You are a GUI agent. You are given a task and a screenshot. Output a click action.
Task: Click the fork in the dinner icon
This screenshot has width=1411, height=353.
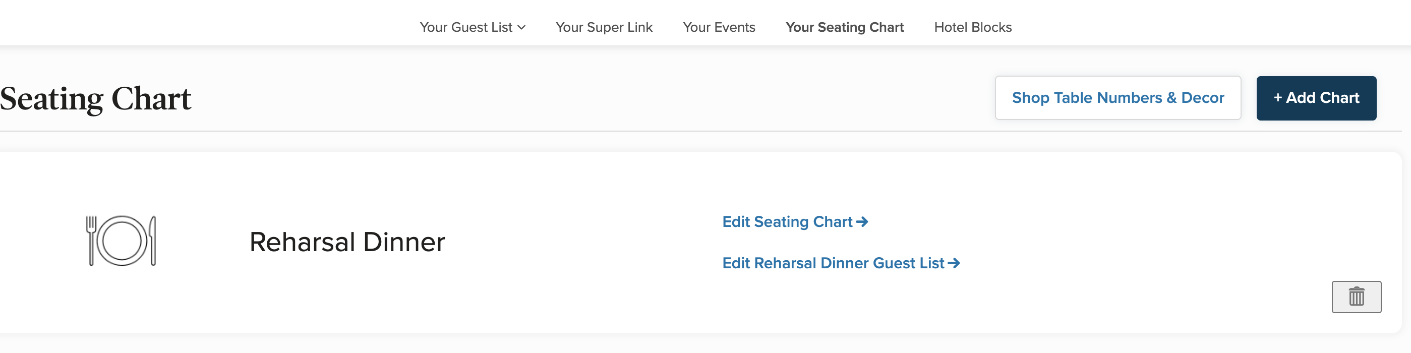click(91, 240)
